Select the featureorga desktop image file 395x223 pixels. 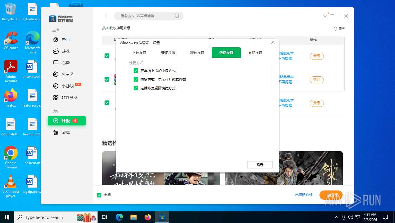click(x=32, y=98)
